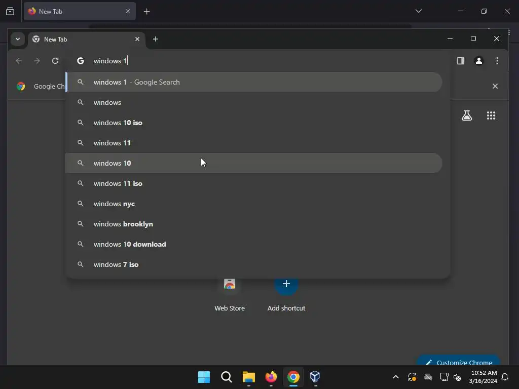Open clock showing 10:52 AM
519x389 pixels.
[483, 377]
